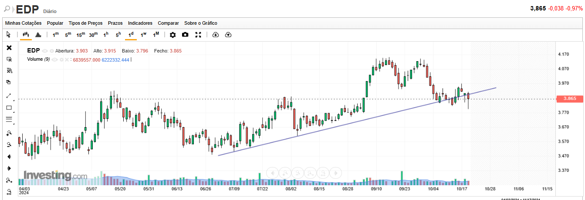This screenshot has height=200, width=585.
Task: Open the Indicadores dropdown menu
Action: point(140,23)
